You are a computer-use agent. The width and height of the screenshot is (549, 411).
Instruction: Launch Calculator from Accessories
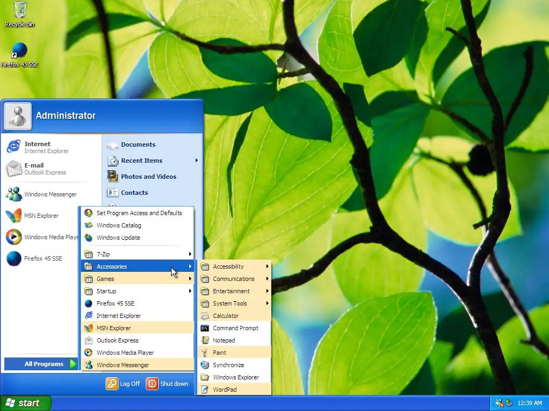(x=235, y=316)
